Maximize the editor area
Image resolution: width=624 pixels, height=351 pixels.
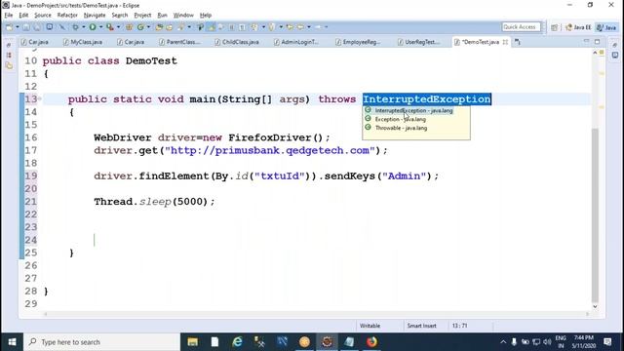597,41
